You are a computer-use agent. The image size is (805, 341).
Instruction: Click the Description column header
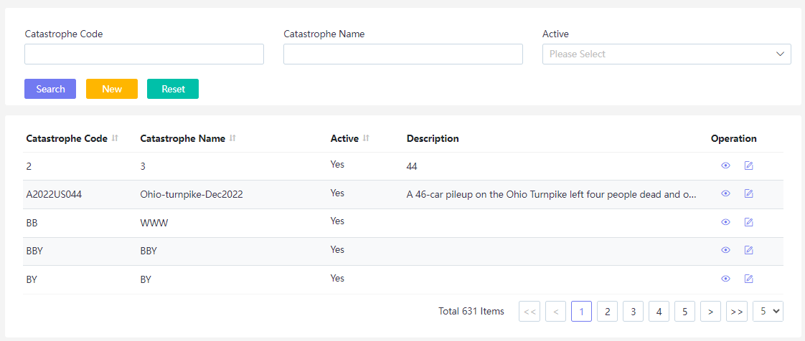(433, 138)
